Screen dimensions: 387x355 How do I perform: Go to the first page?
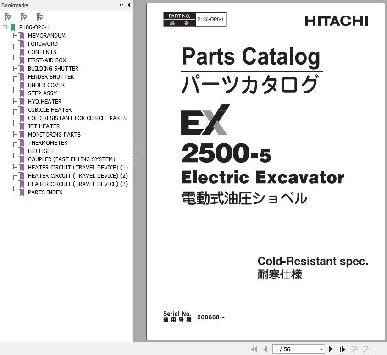click(x=254, y=349)
